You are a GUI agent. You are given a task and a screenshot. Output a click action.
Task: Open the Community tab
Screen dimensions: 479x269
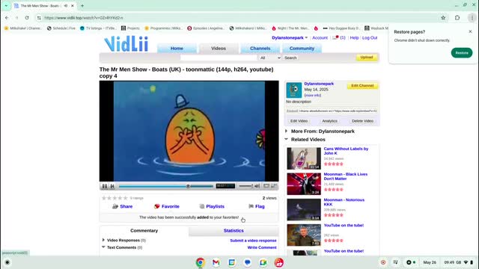(302, 48)
